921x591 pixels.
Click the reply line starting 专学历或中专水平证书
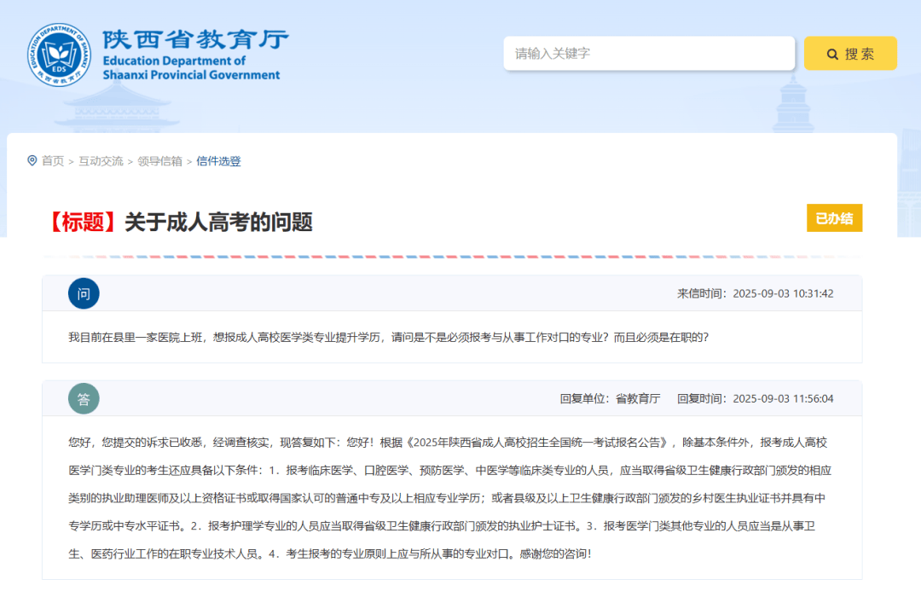coord(442,526)
